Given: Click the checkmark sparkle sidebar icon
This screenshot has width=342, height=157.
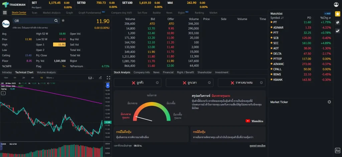Looking at the screenshot, I should pos(337,31).
